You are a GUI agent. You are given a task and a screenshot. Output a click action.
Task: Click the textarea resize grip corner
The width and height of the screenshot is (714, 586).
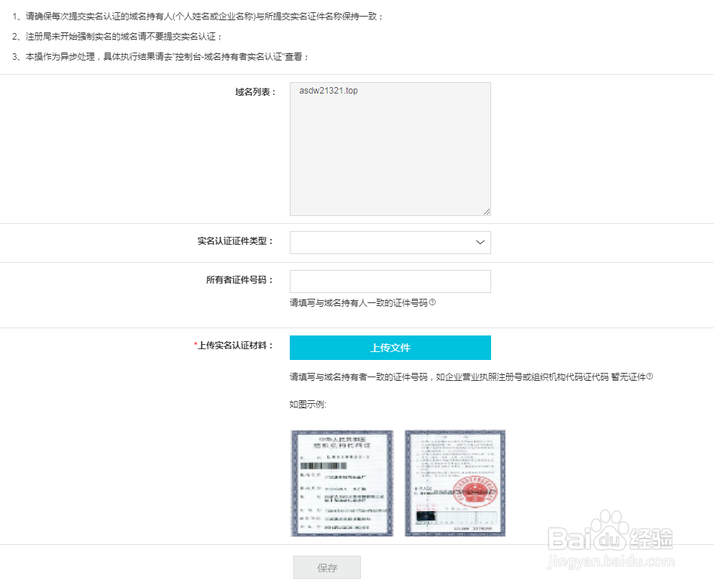tap(488, 212)
